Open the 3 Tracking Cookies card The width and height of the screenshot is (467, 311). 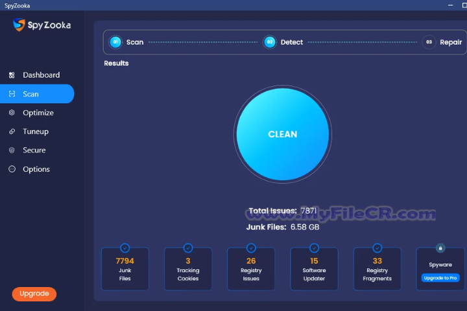(188, 269)
